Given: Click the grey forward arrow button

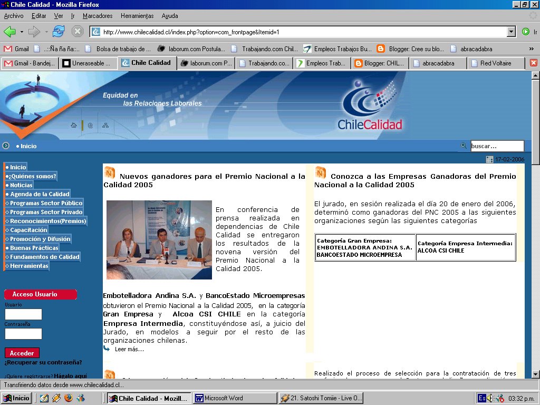Looking at the screenshot, I should click(x=34, y=32).
